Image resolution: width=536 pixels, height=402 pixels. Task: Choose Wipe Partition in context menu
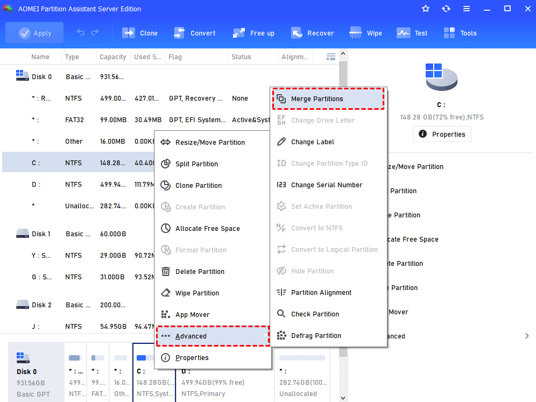(x=212, y=293)
